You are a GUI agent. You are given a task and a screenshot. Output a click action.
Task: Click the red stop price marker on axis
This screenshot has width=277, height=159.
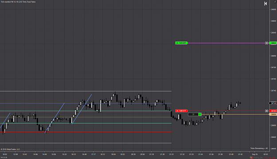pos(273,111)
